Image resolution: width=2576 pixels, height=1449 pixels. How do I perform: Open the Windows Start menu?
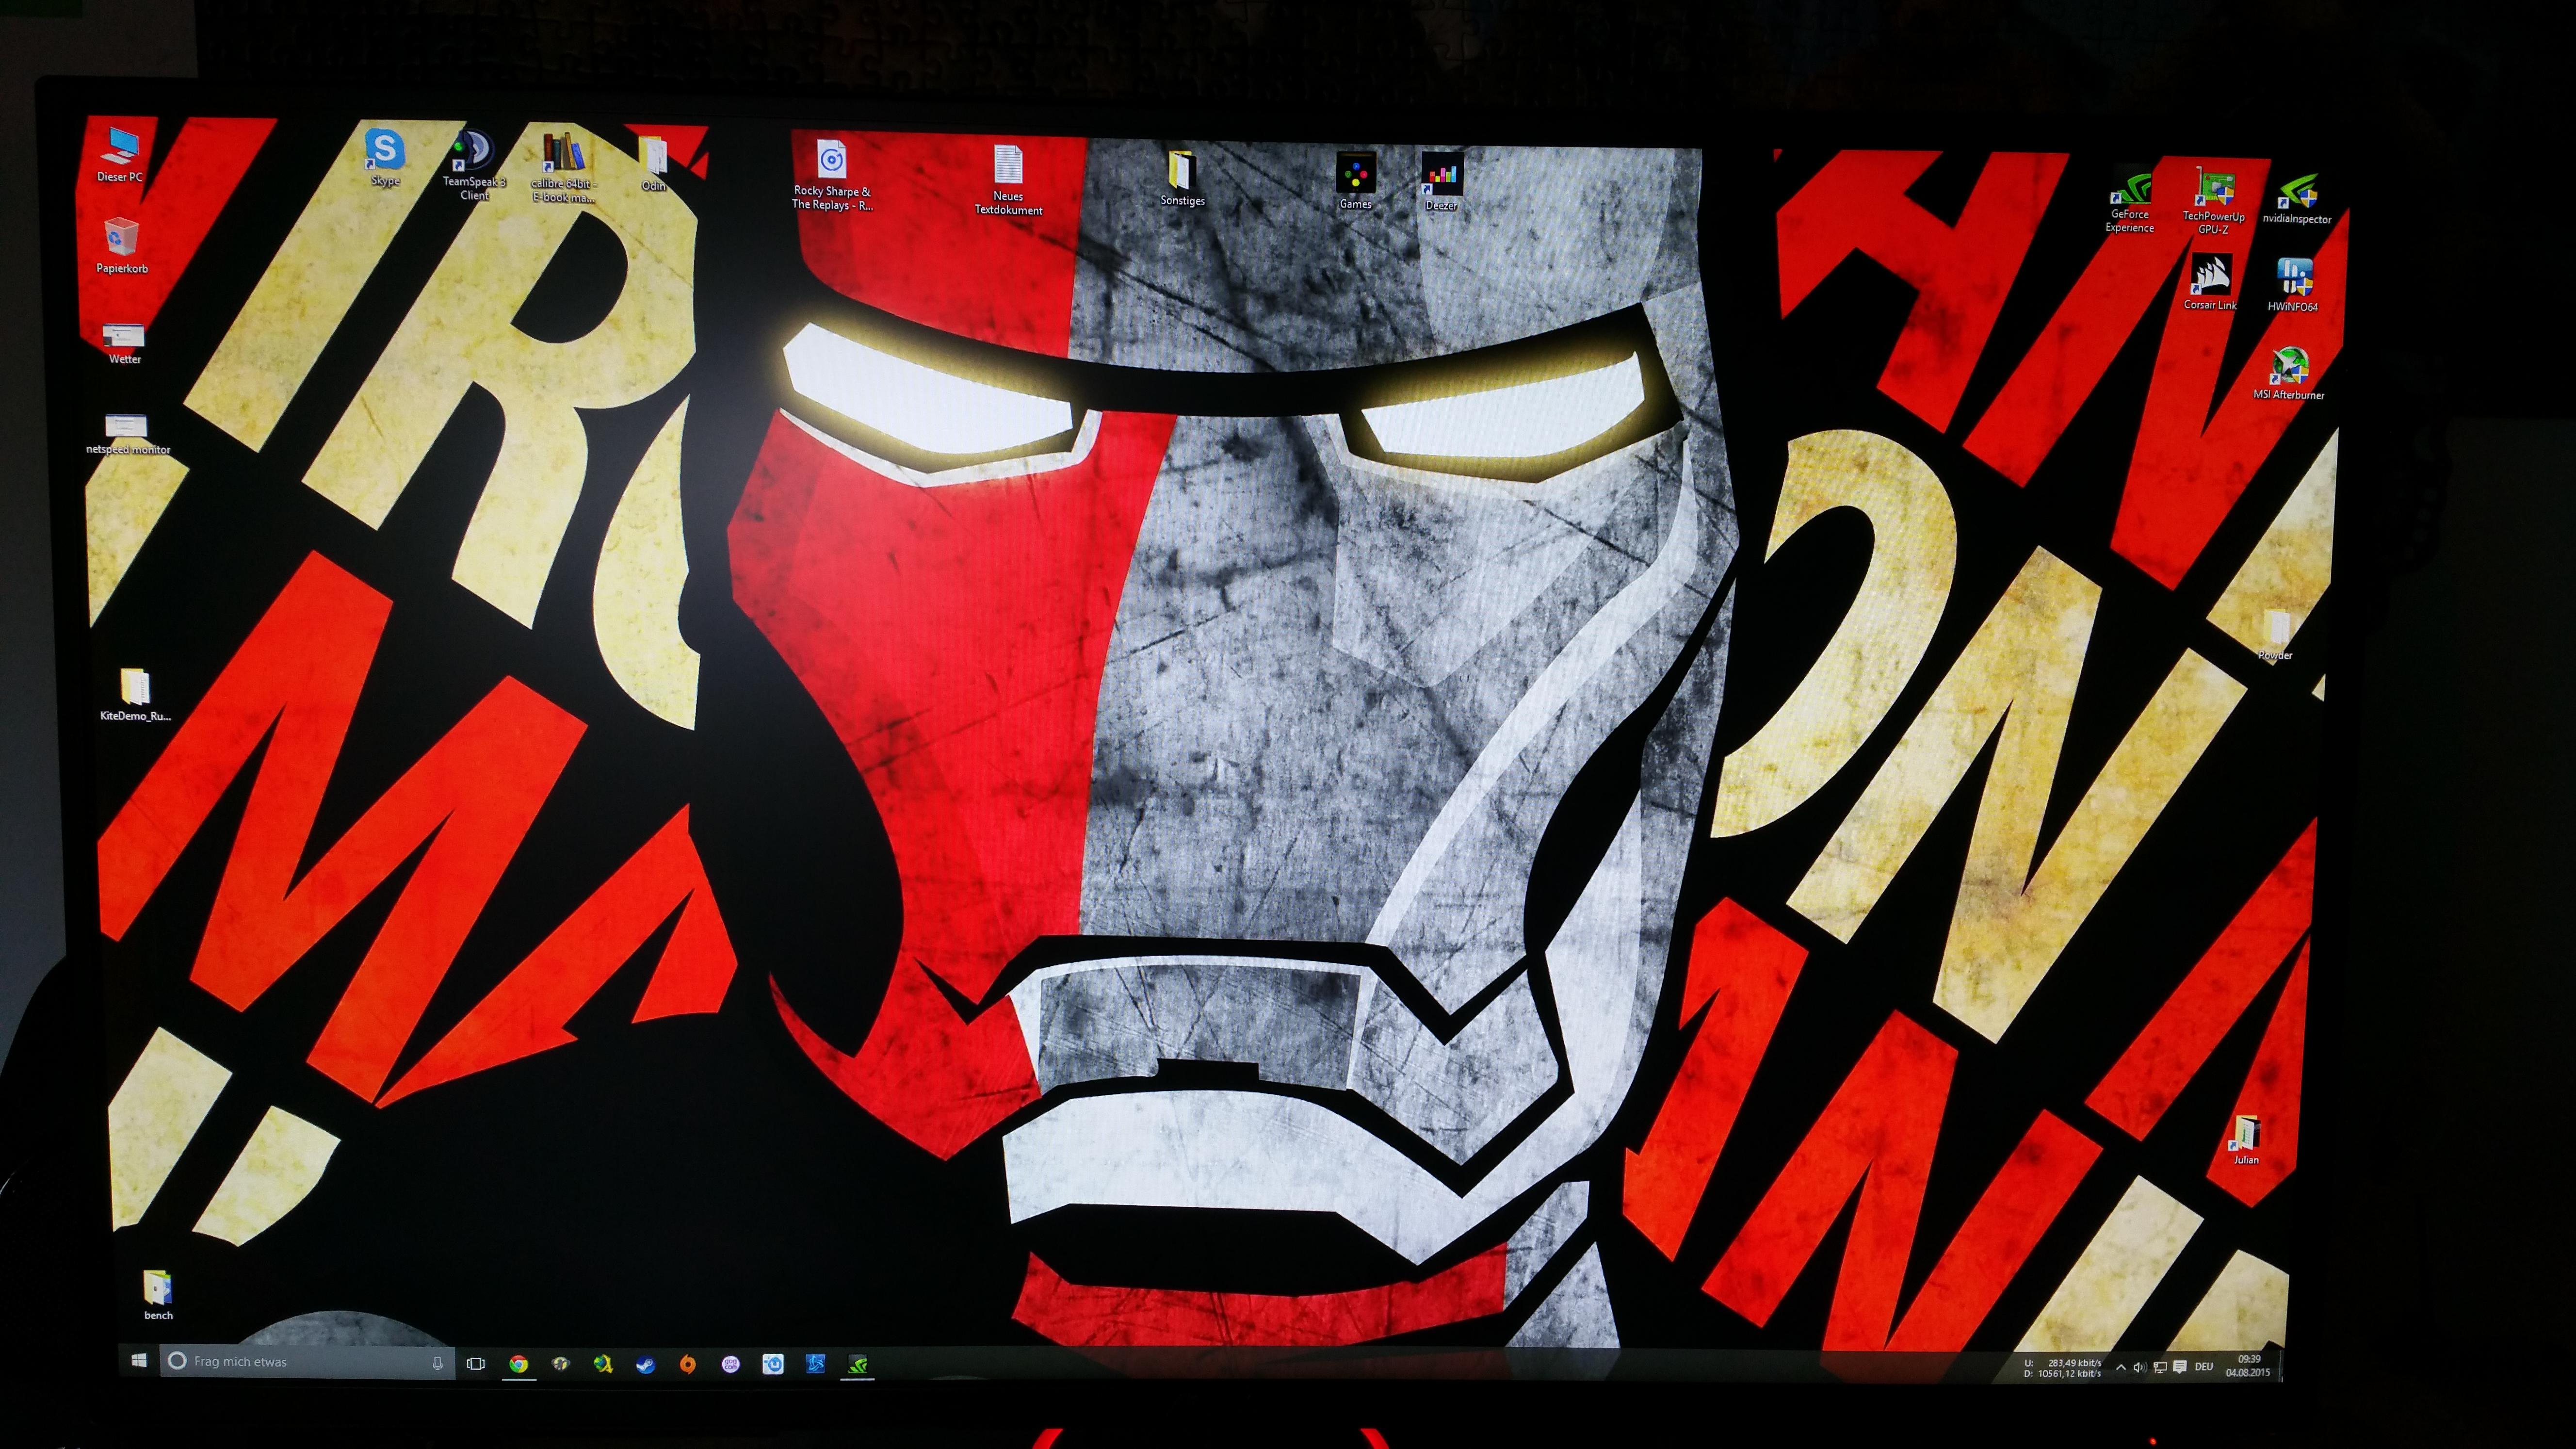140,1361
